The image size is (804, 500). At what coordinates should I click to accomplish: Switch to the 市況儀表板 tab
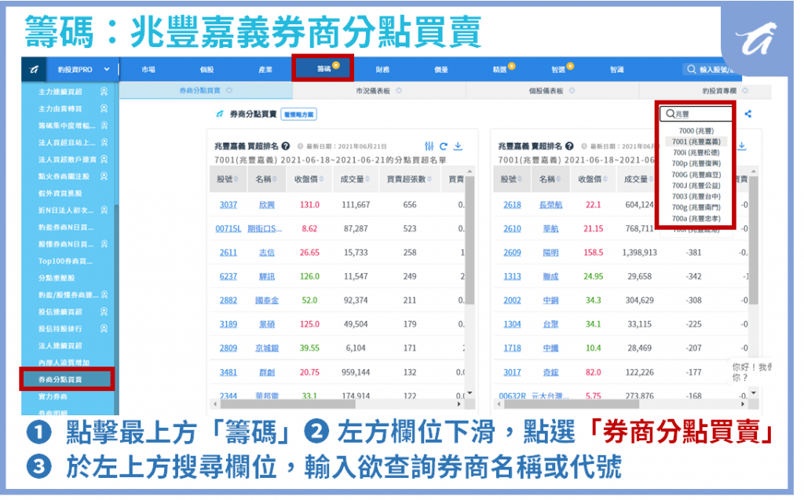[373, 91]
